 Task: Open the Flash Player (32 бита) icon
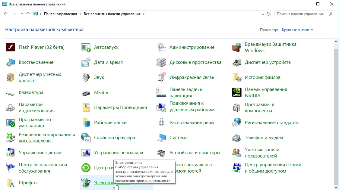pyautogui.click(x=10, y=47)
